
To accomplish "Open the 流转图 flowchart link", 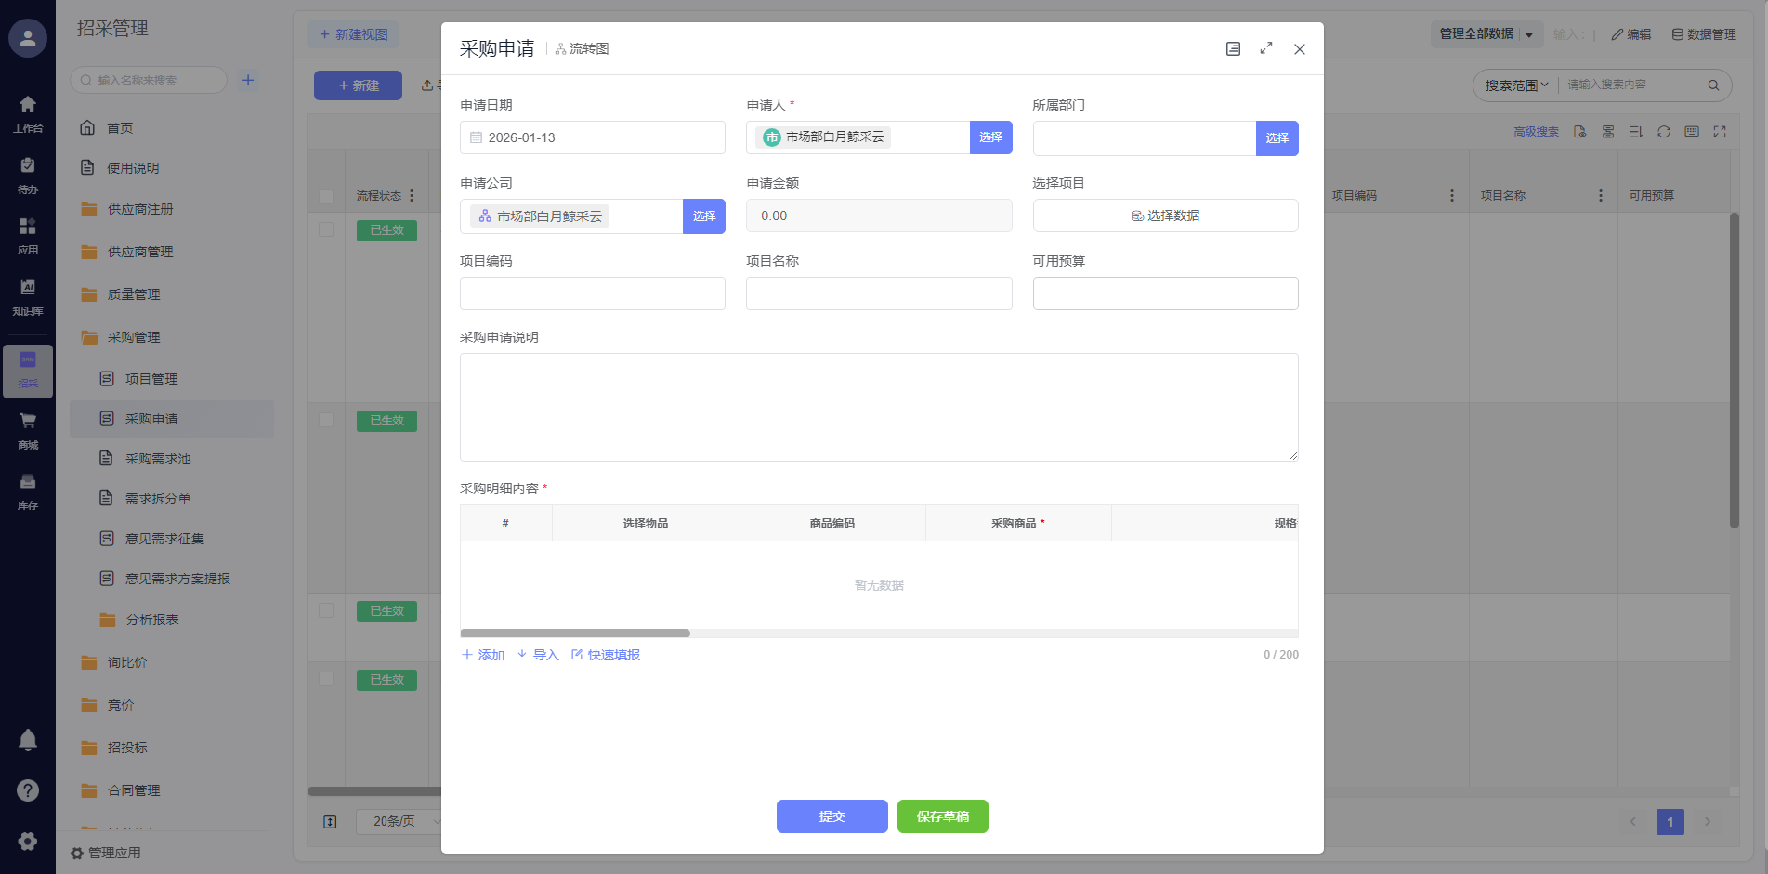I will (x=583, y=49).
